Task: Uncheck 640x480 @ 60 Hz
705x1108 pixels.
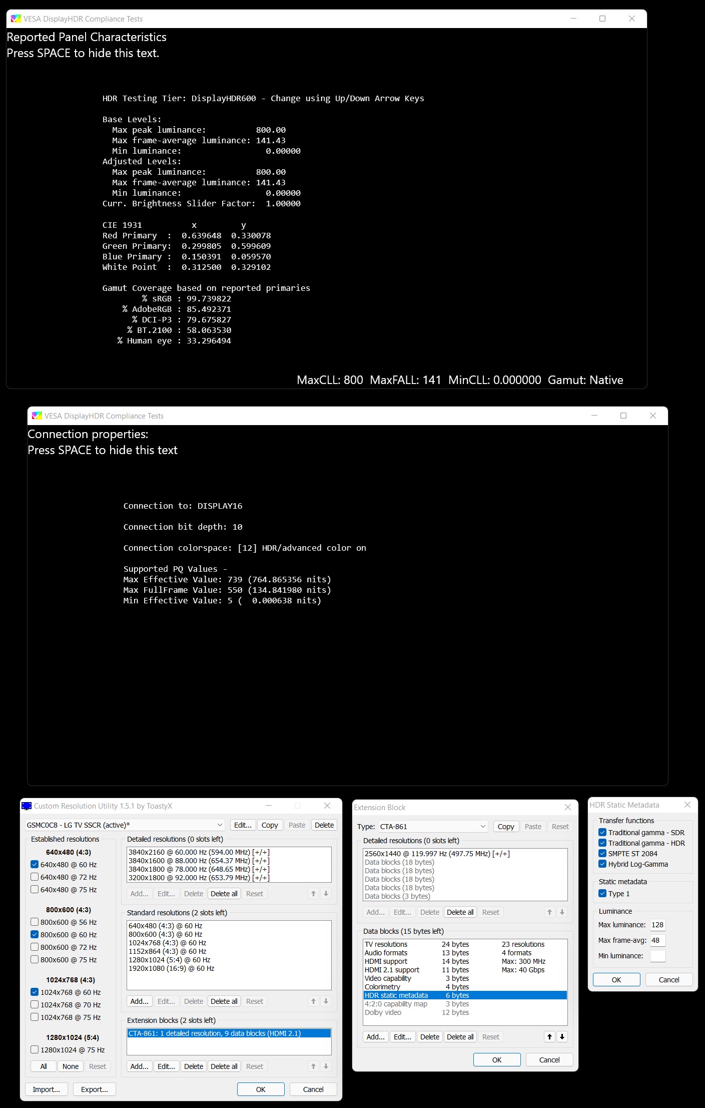Action: [x=35, y=864]
